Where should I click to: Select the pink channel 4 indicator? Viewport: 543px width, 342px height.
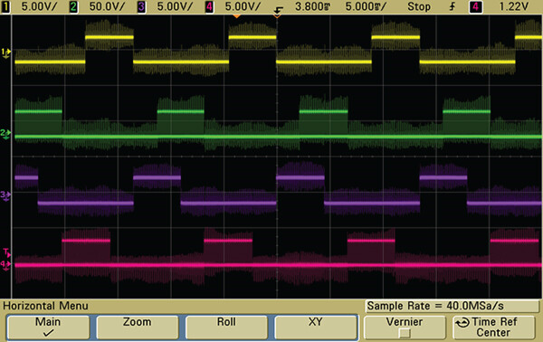point(209,6)
